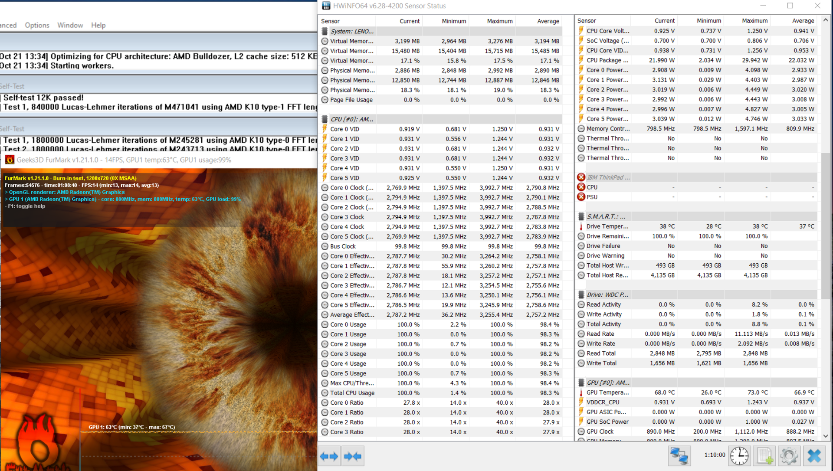
Task: Click the circle icon beside Page File Usage
Action: (325, 100)
